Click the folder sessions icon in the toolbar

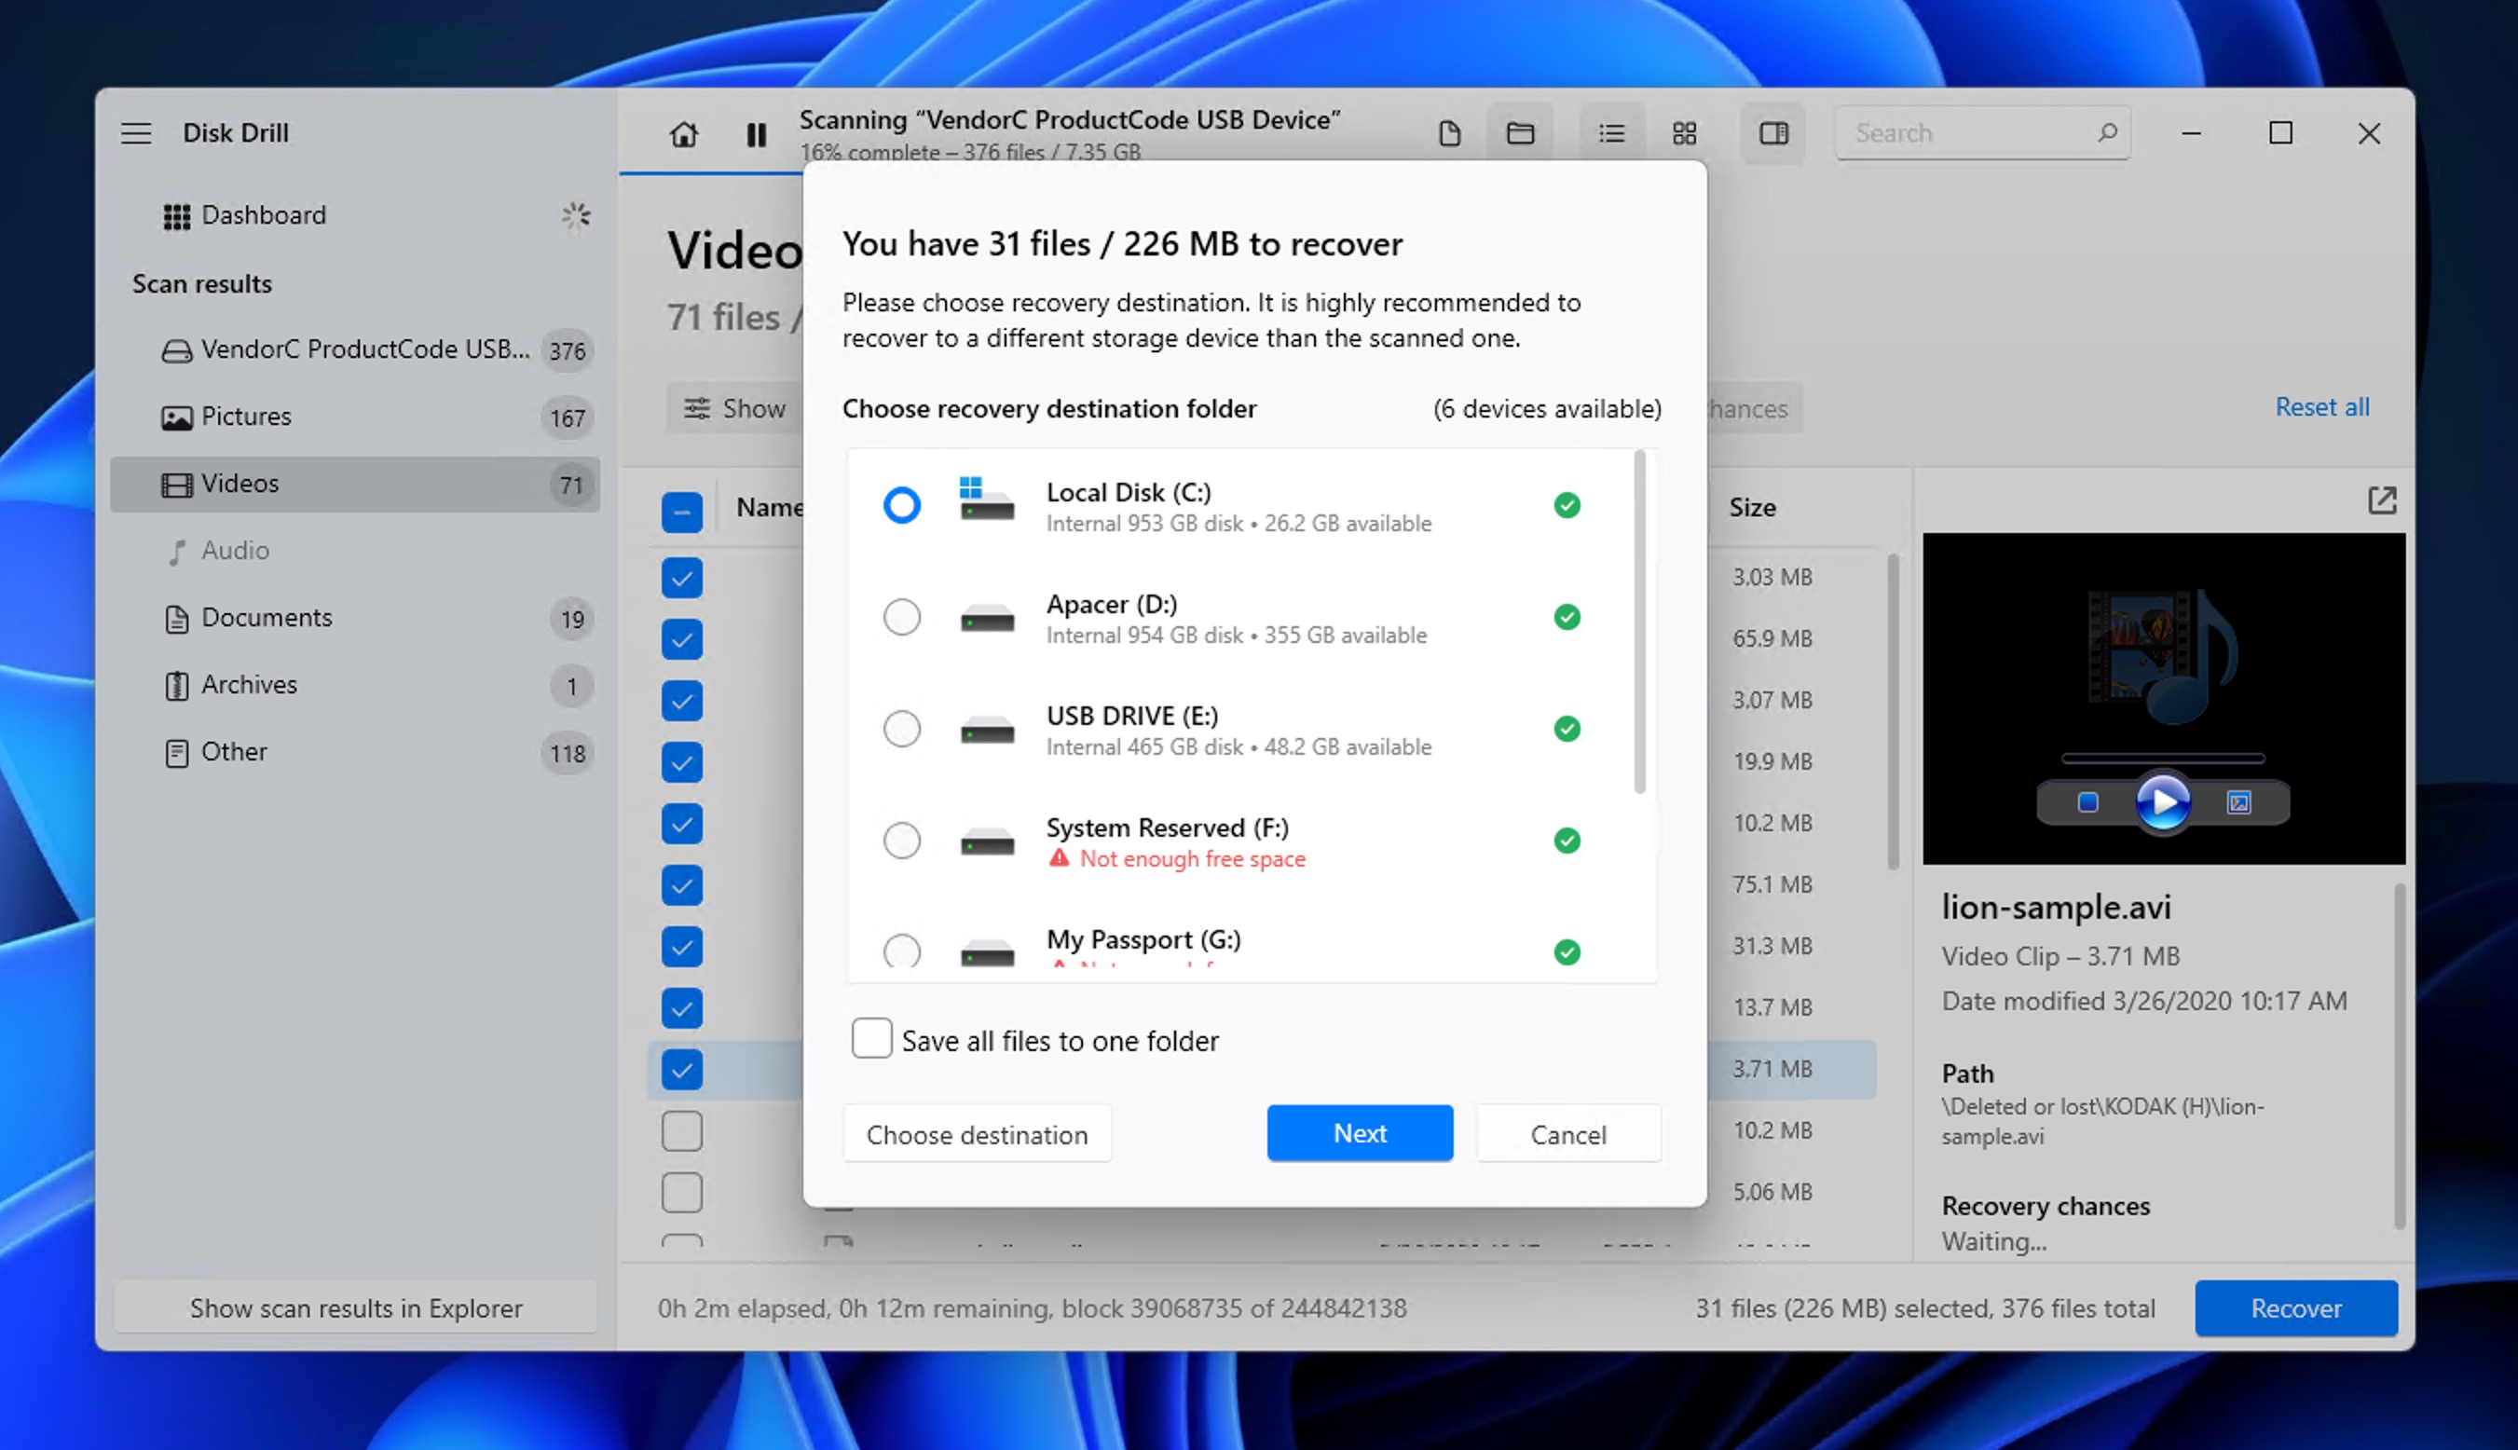(x=1520, y=132)
